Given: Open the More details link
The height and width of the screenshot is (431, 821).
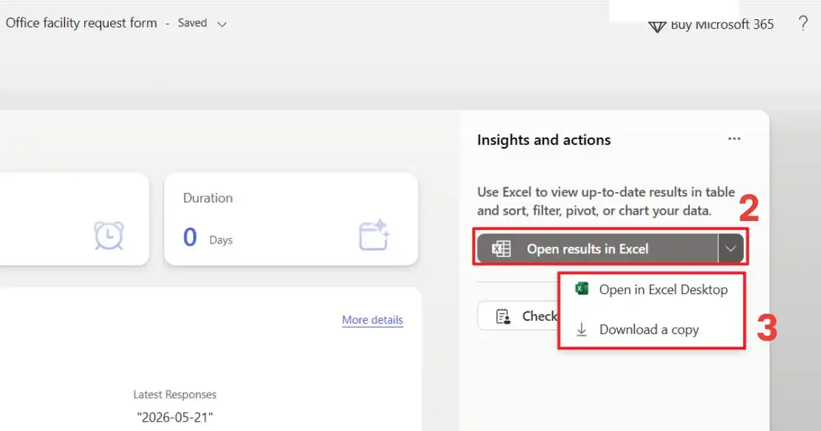Looking at the screenshot, I should pyautogui.click(x=372, y=320).
